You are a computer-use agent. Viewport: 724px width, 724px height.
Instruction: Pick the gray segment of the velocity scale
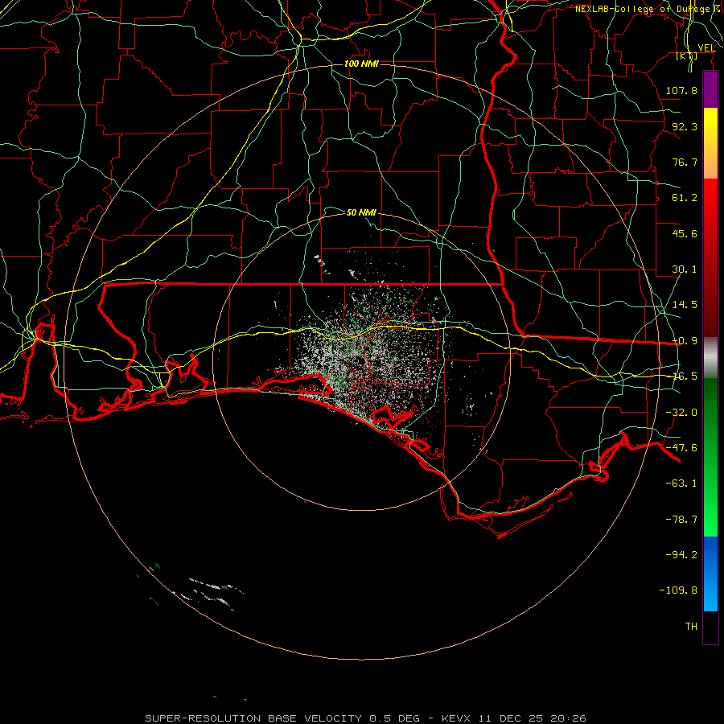[710, 358]
